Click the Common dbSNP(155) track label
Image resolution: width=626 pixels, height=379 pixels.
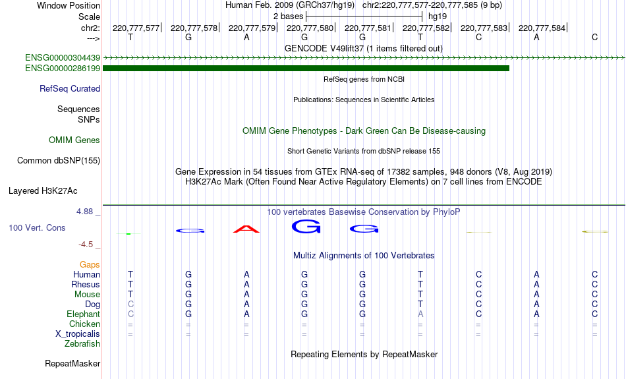58,161
